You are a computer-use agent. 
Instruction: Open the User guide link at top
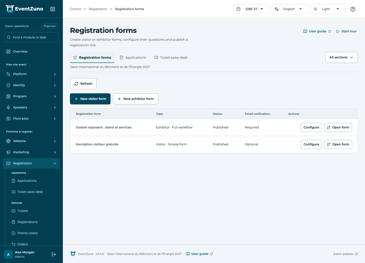point(317,31)
